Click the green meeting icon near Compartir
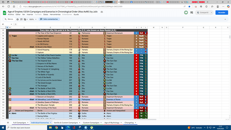This screenshot has width=231, height=130. 186,12
